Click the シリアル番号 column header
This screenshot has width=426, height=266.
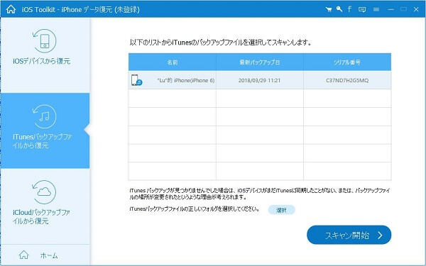point(347,62)
